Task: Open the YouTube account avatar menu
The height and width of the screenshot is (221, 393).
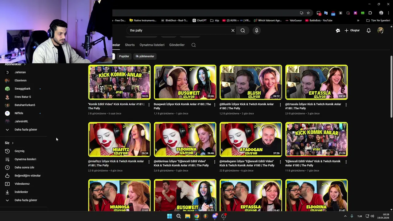Action: [x=380, y=30]
